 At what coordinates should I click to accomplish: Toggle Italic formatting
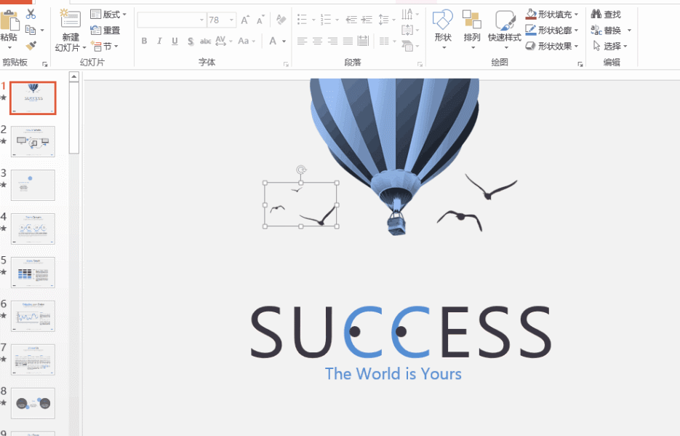(159, 41)
